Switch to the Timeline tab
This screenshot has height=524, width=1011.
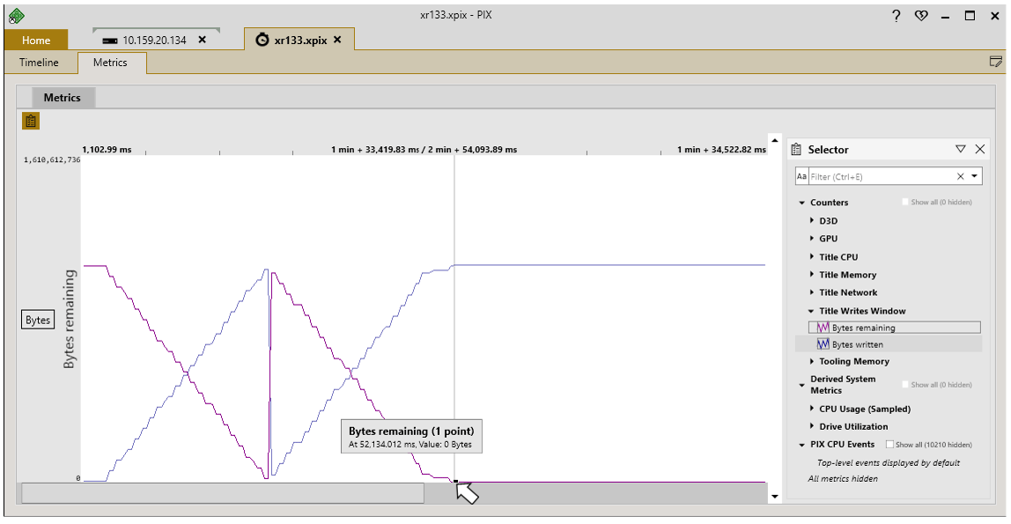[x=39, y=63]
